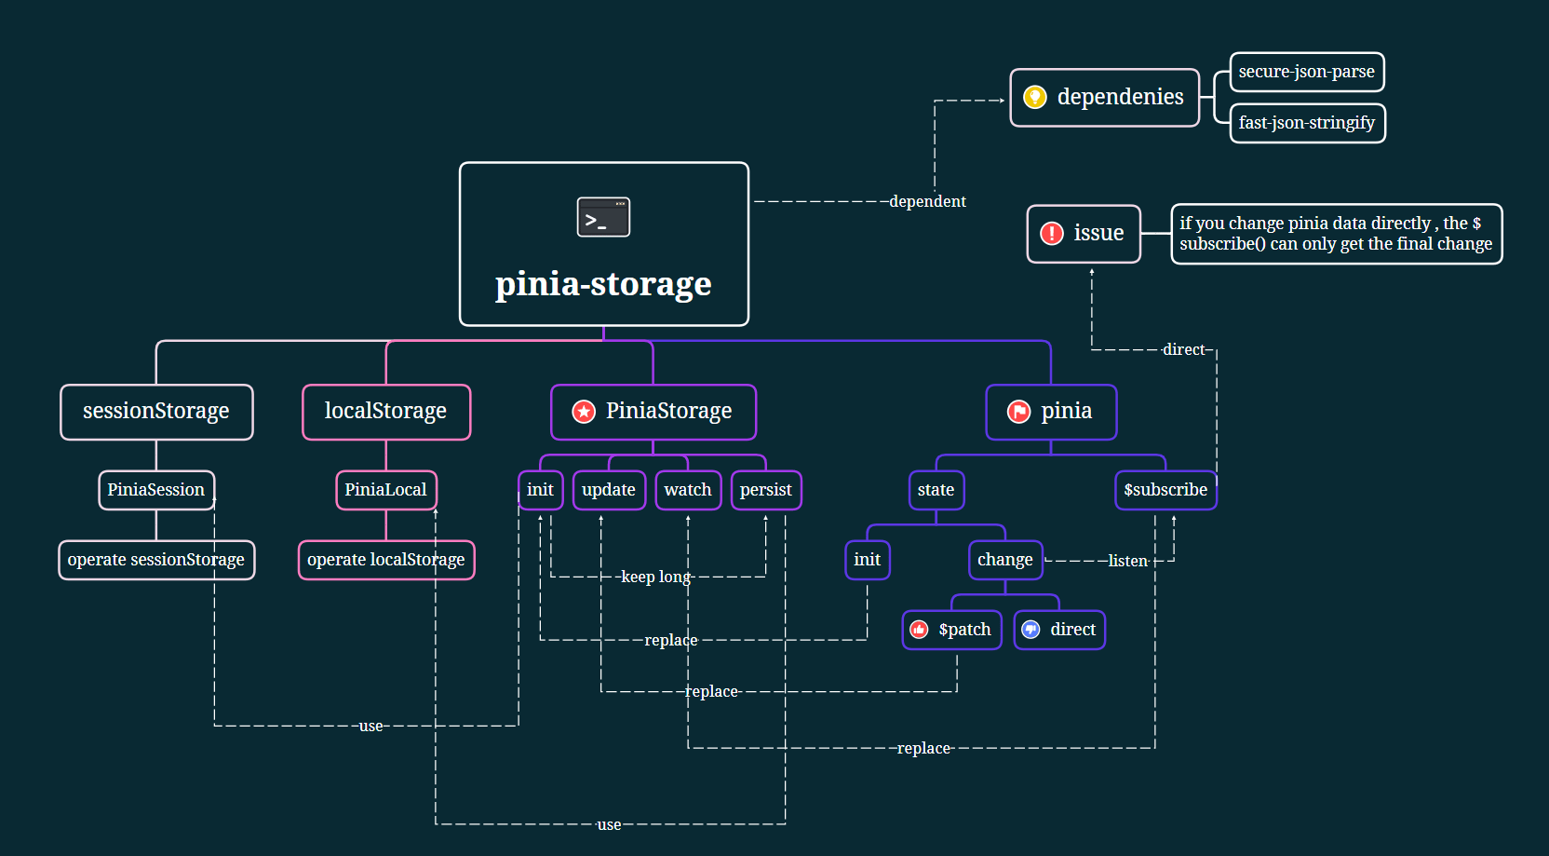Click the red exclamation icon beside issue
The width and height of the screenshot is (1549, 856).
pyautogui.click(x=1051, y=233)
